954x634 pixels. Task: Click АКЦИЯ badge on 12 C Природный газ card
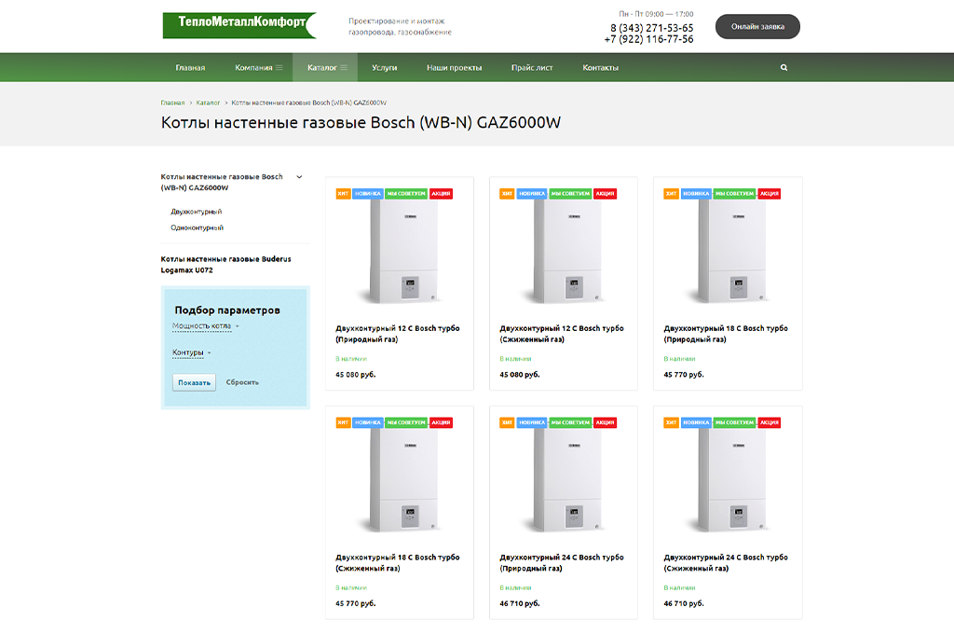[441, 194]
